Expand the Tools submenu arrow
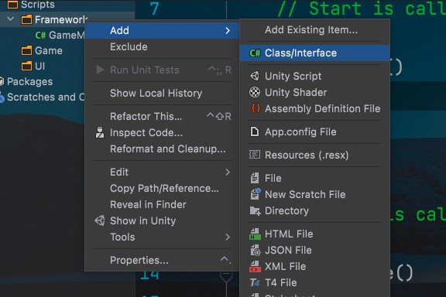 pyautogui.click(x=228, y=237)
